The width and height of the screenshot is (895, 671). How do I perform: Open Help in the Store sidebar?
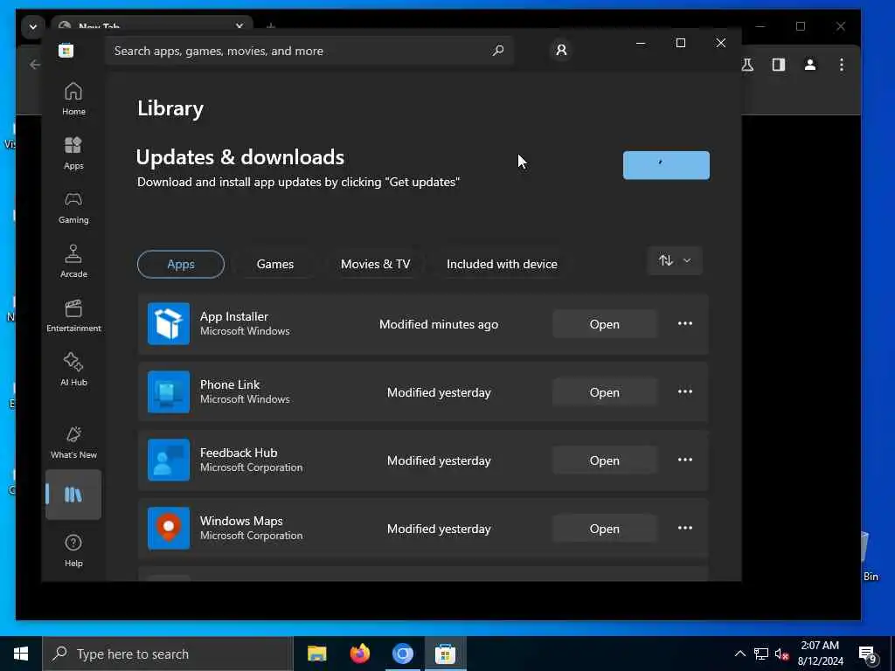click(x=73, y=550)
